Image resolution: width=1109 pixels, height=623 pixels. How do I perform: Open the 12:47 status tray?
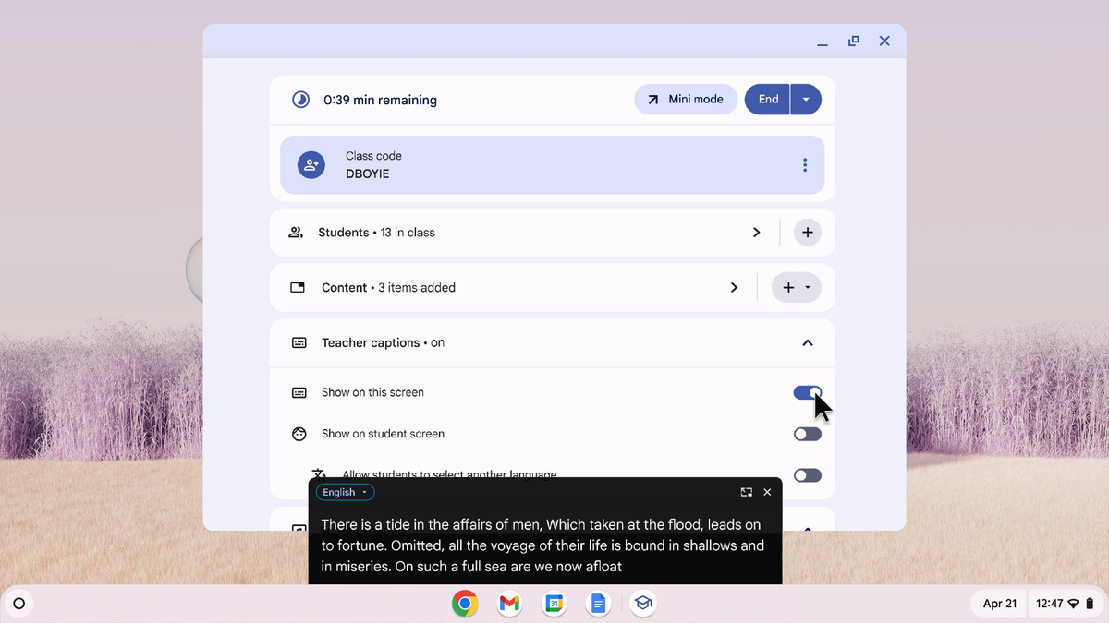(1065, 604)
